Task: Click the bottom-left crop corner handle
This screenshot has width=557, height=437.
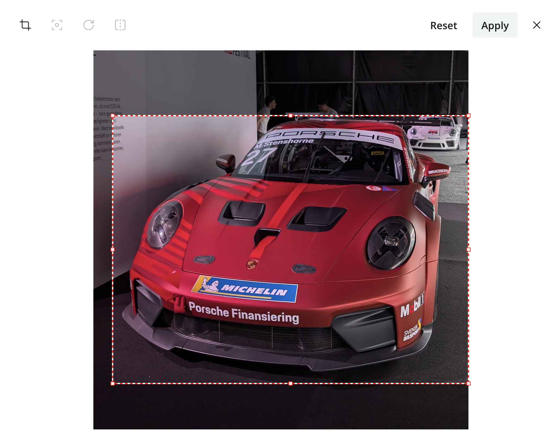Action: [x=113, y=383]
